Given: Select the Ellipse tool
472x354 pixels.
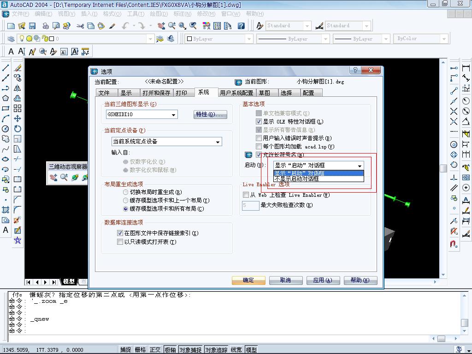Looking at the screenshot, I should pos(6,159).
